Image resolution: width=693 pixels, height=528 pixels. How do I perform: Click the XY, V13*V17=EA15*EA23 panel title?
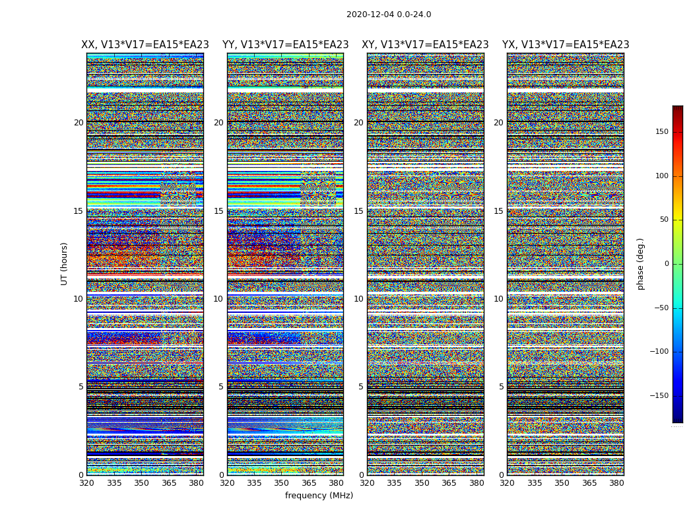tap(425, 45)
